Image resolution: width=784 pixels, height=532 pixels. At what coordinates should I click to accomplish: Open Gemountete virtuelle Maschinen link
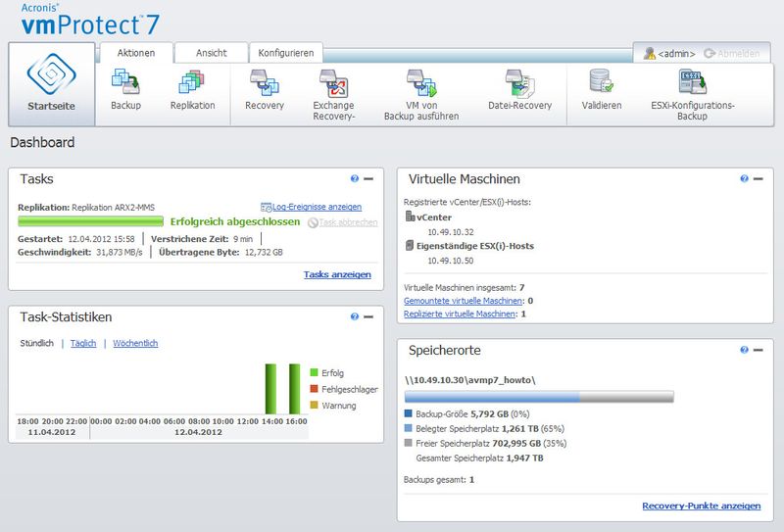pyautogui.click(x=463, y=301)
